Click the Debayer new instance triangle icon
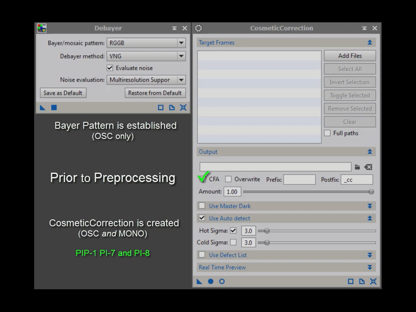 click(42, 107)
